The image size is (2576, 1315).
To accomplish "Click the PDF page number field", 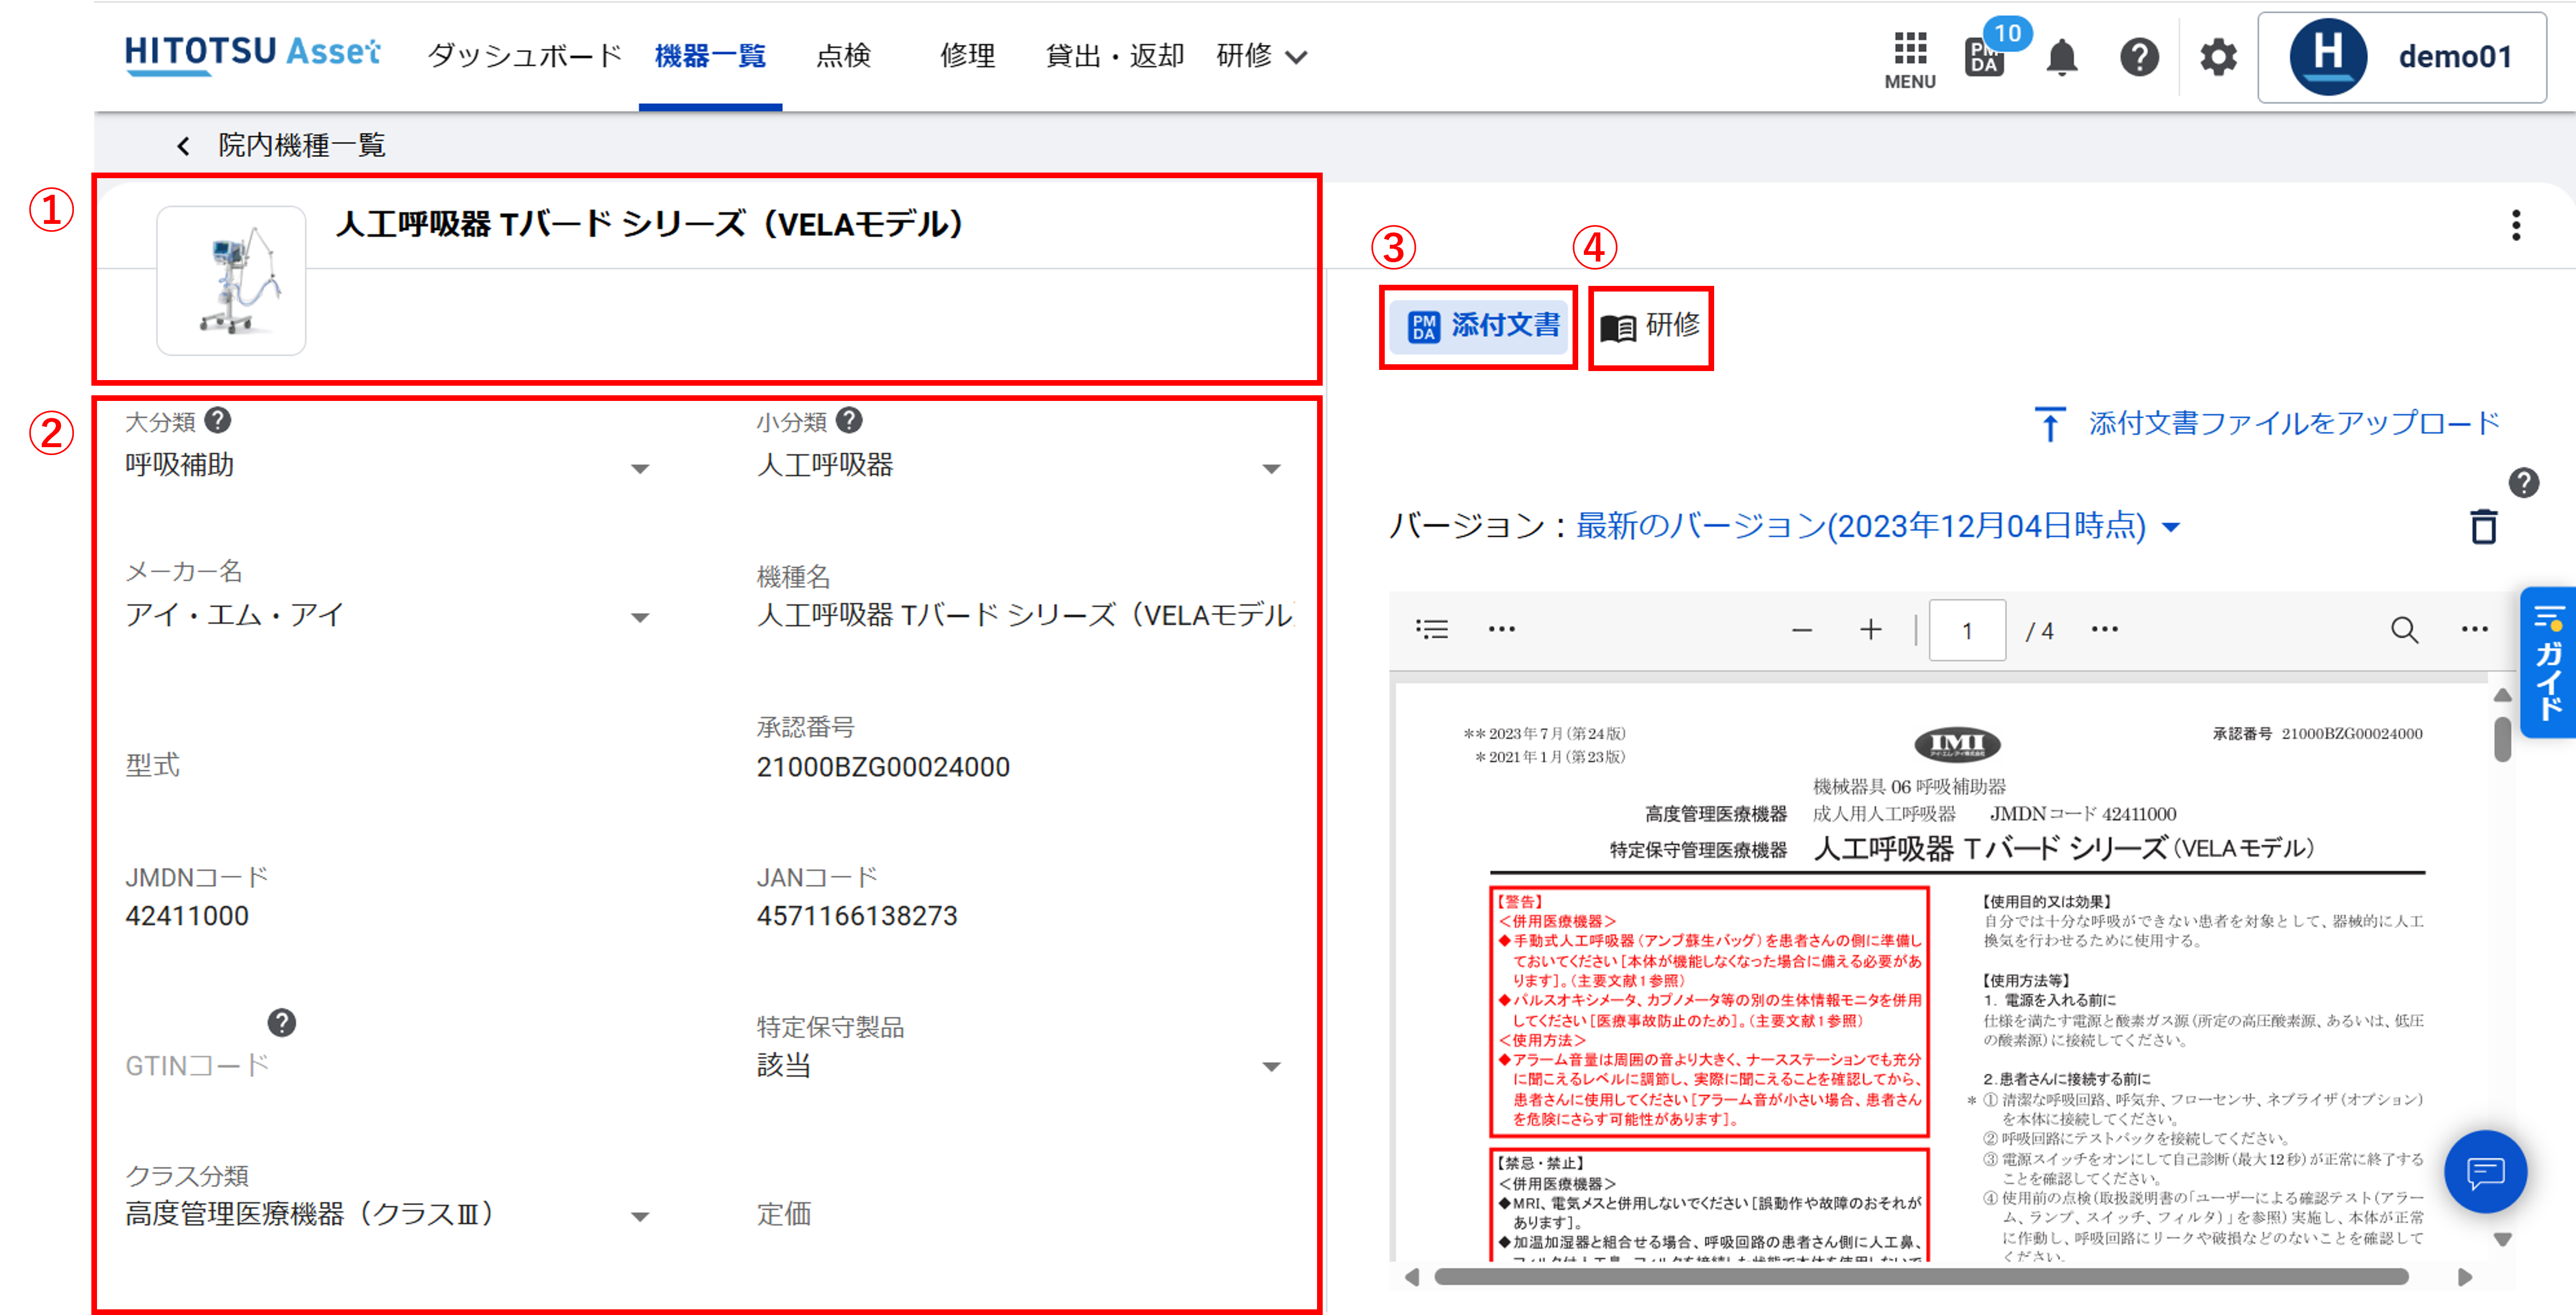I will (x=1966, y=630).
